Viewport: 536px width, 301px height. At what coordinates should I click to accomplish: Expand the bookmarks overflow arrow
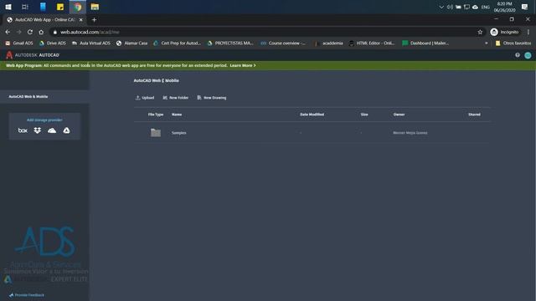click(486, 43)
